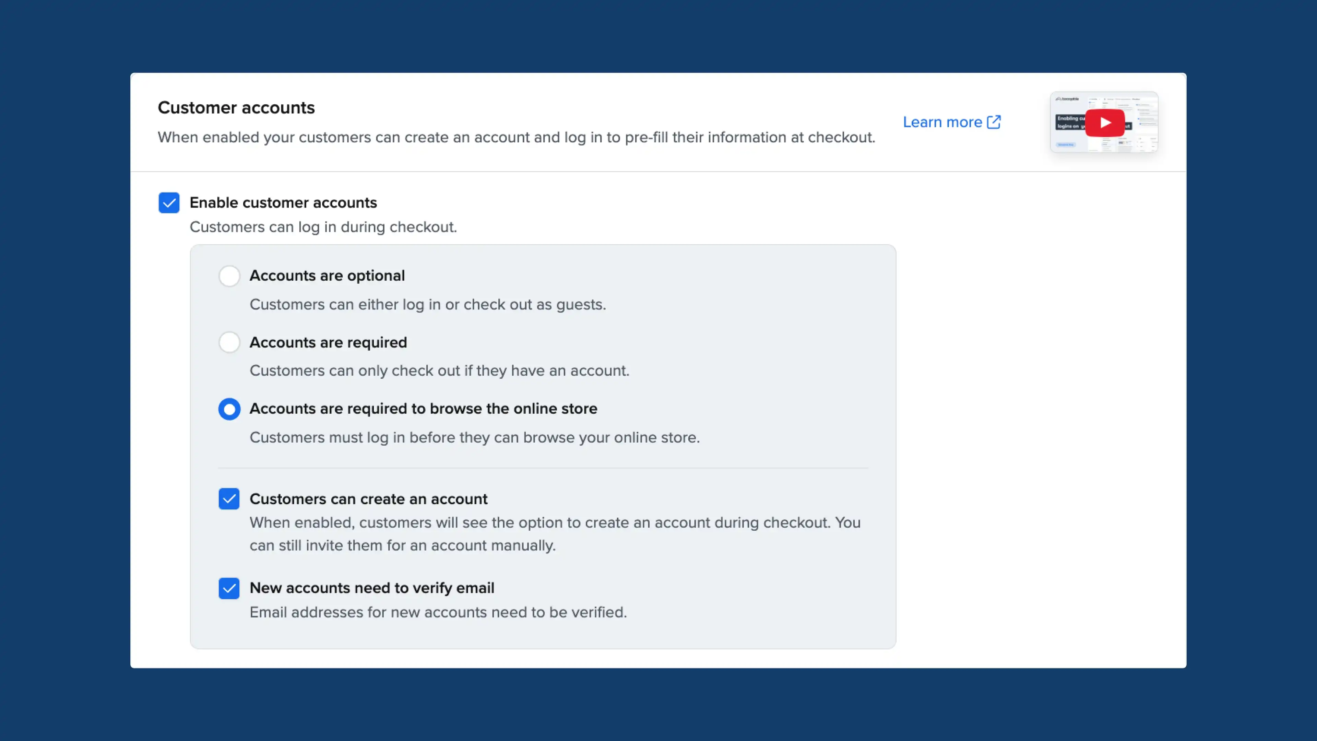This screenshot has height=741, width=1317.
Task: Click the New accounts need to verify email label
Action: coord(372,588)
